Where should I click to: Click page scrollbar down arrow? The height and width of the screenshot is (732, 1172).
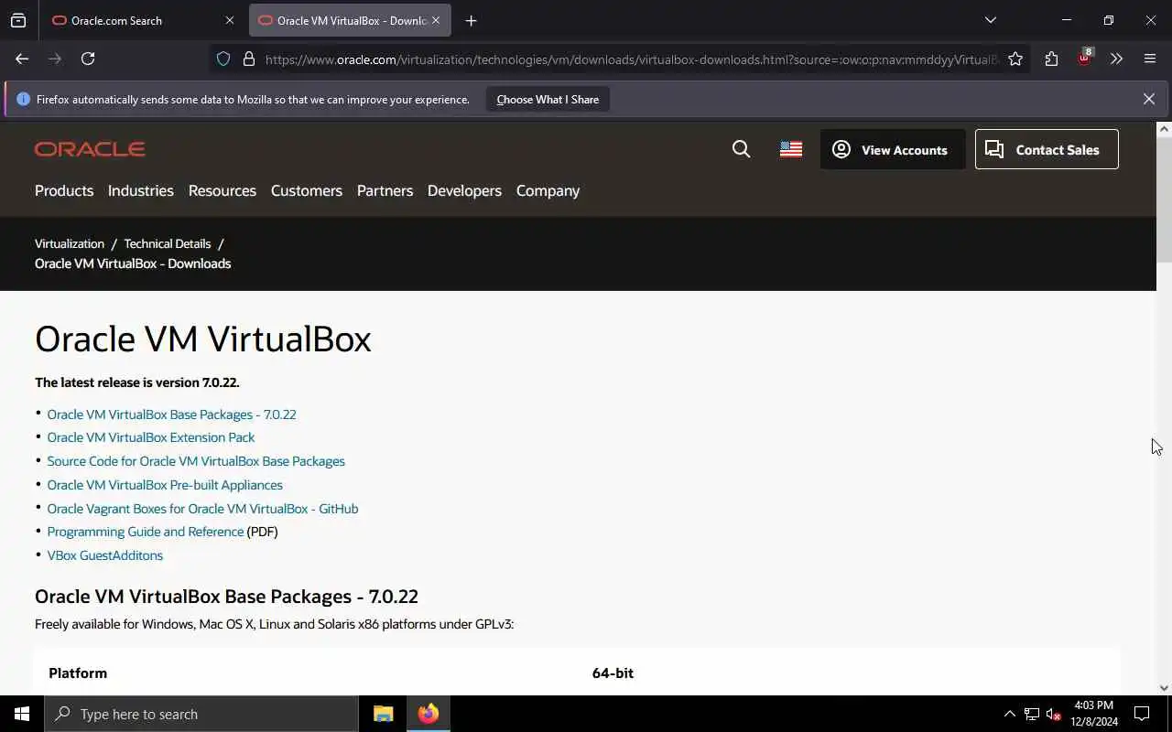[x=1164, y=687]
